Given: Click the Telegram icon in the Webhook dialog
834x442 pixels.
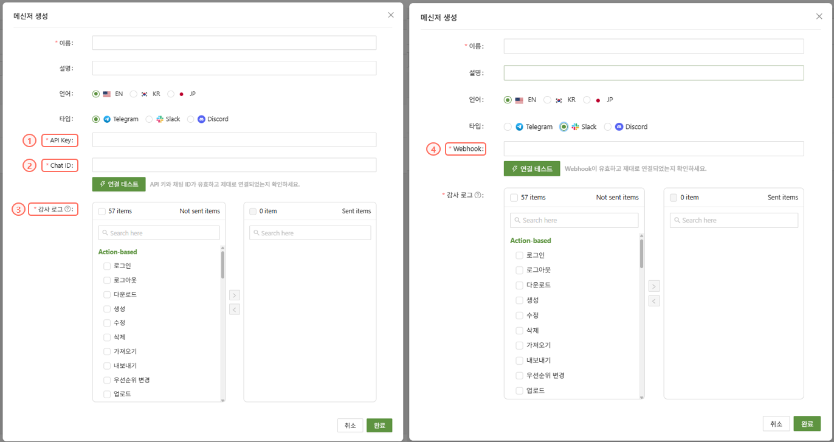Looking at the screenshot, I should point(519,127).
